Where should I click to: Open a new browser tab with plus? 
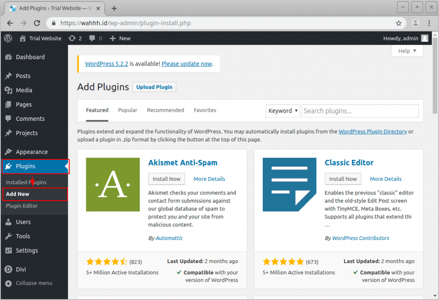tap(114, 9)
